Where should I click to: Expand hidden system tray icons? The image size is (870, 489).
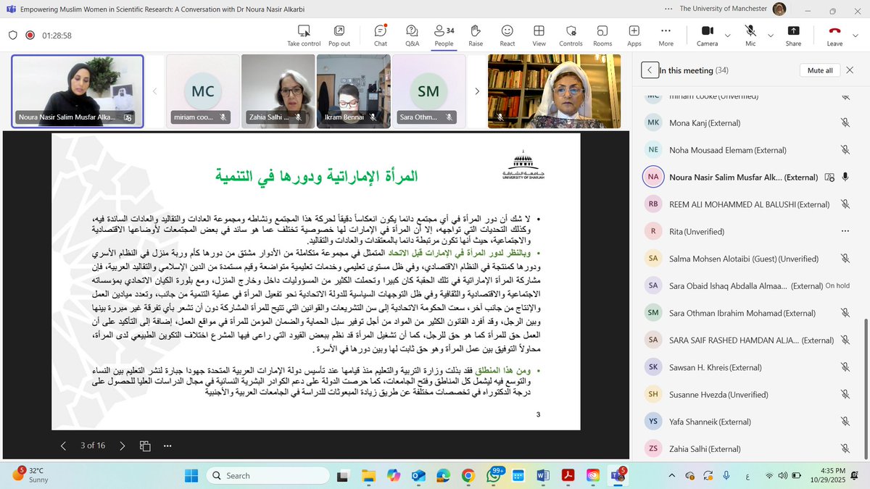671,476
